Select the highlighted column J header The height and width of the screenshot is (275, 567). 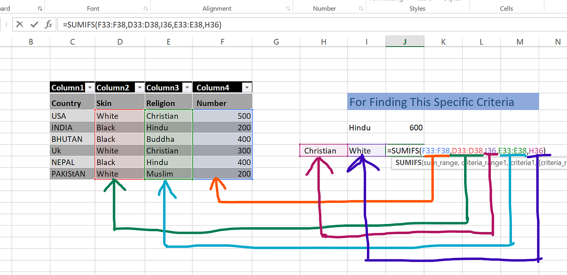point(404,41)
